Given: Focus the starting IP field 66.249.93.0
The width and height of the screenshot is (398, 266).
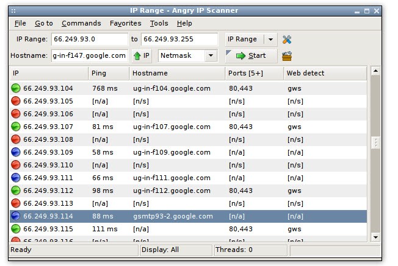Looking at the screenshot, I should [90, 39].
